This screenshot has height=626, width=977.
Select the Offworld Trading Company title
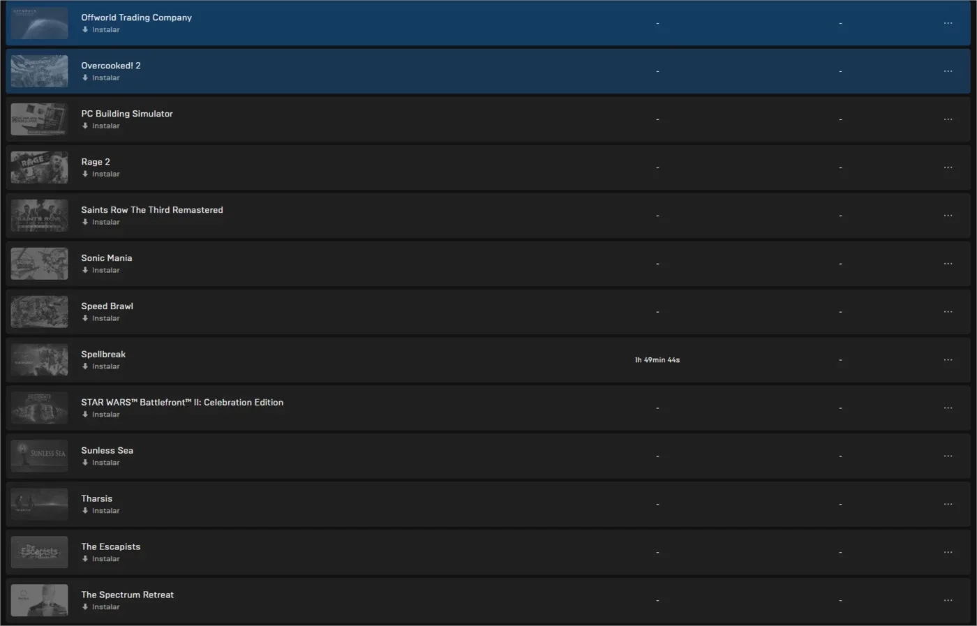(136, 17)
